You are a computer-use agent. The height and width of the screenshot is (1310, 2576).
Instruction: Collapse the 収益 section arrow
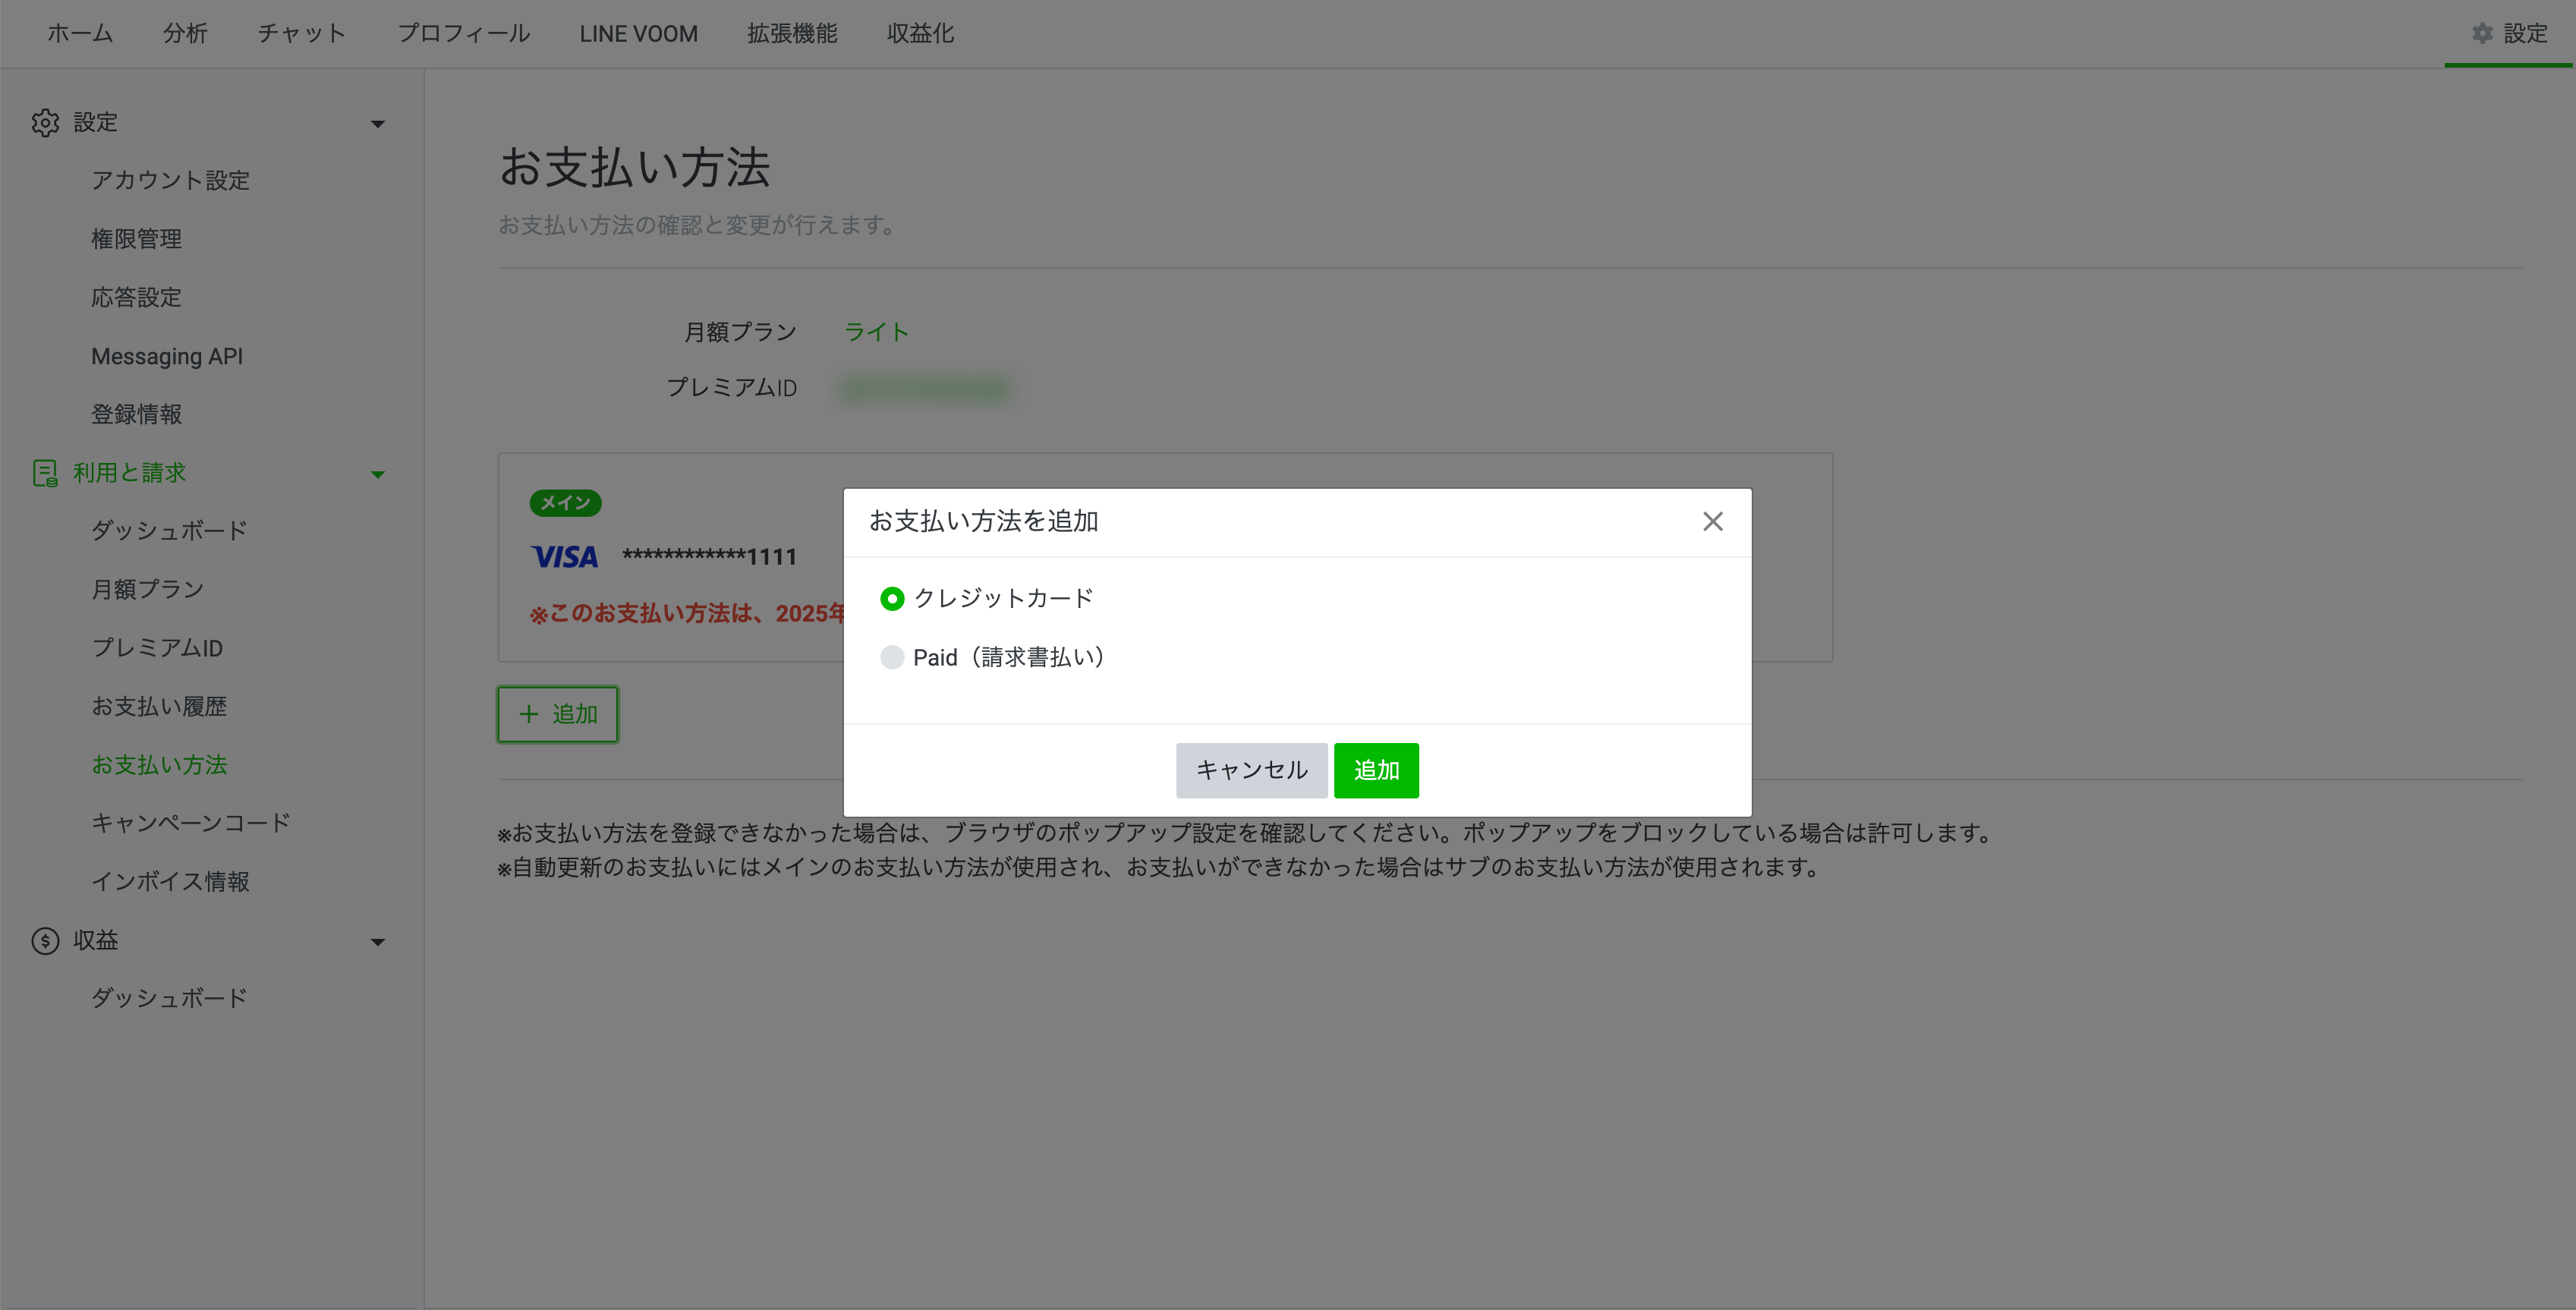pyautogui.click(x=378, y=942)
